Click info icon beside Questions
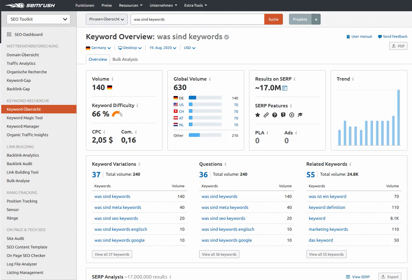The width and height of the screenshot is (412, 280). (x=226, y=164)
